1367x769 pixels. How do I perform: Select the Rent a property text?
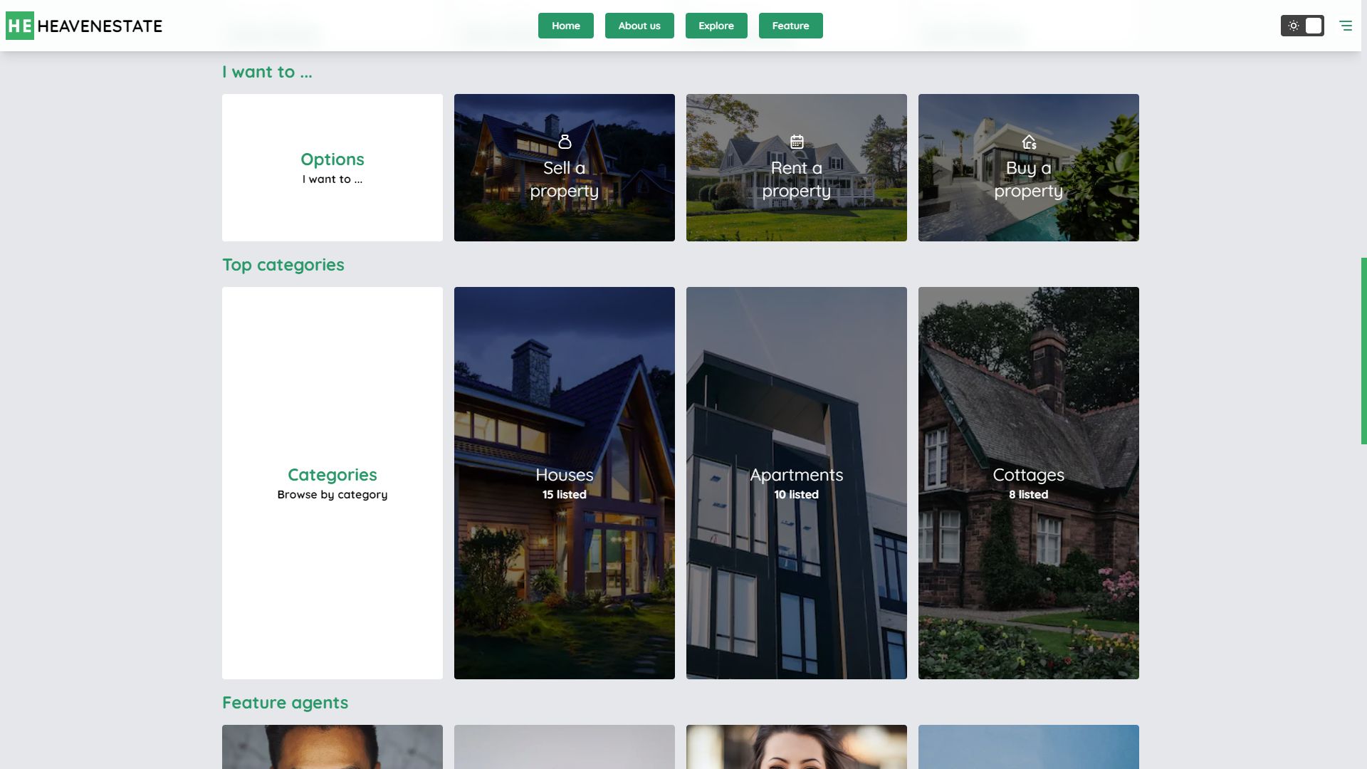(x=796, y=179)
